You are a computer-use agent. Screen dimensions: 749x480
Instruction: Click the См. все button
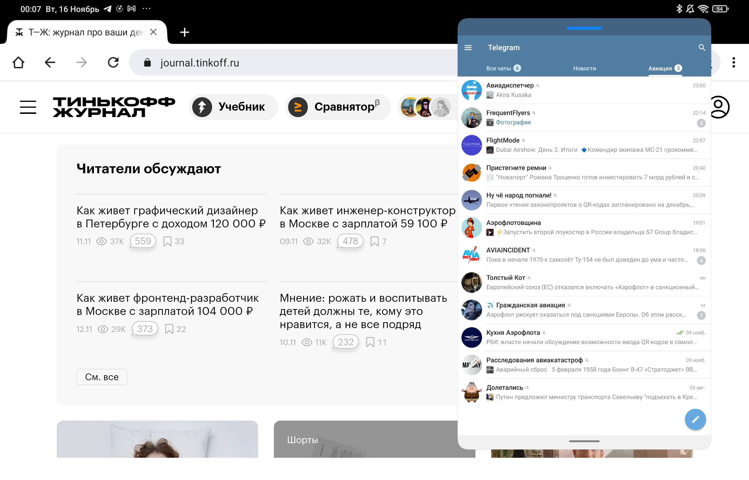pyautogui.click(x=102, y=377)
